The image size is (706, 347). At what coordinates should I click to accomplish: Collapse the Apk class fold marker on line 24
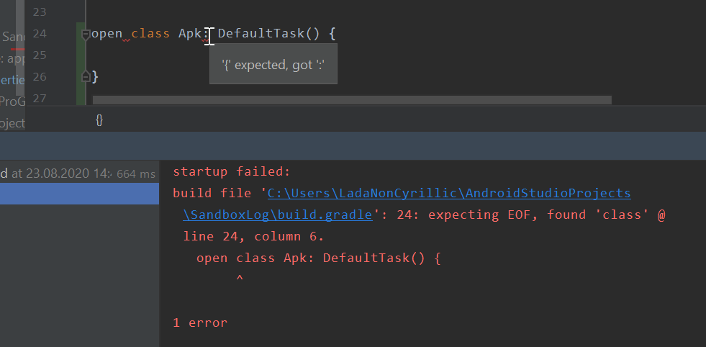point(86,34)
